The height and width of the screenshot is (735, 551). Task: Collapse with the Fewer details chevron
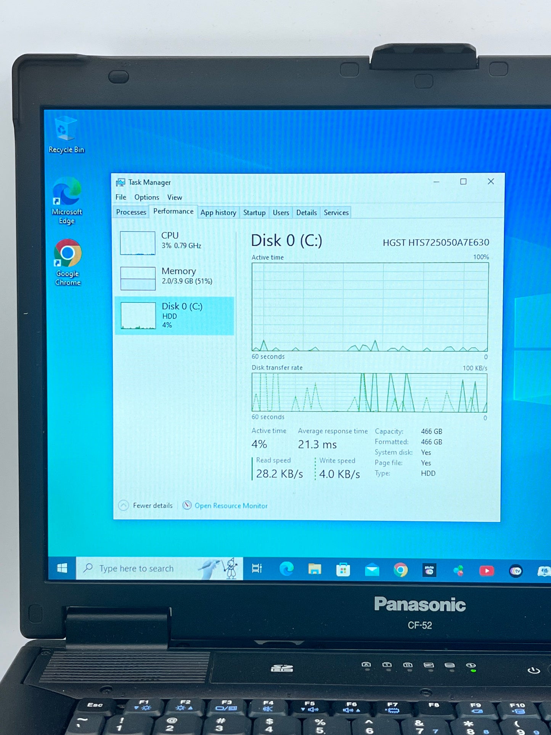coord(124,505)
